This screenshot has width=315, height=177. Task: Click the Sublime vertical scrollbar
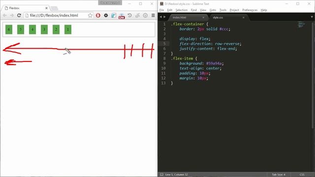tap(313, 75)
